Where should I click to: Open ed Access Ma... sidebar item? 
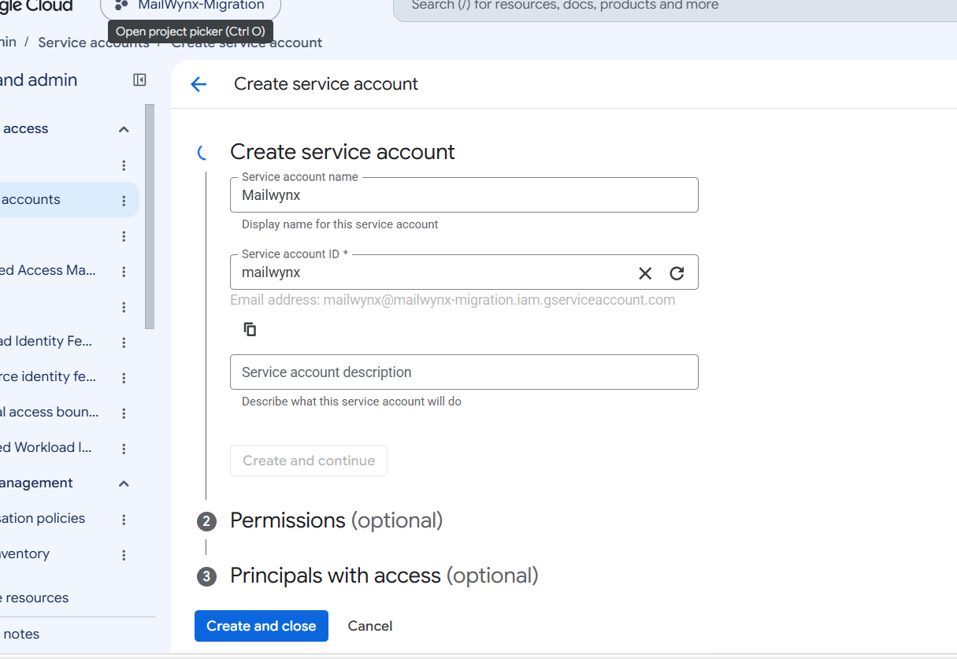(x=48, y=270)
